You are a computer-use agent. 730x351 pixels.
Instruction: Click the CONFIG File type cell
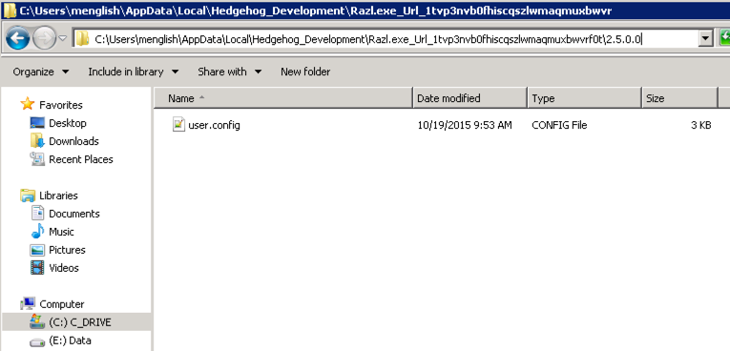(559, 125)
